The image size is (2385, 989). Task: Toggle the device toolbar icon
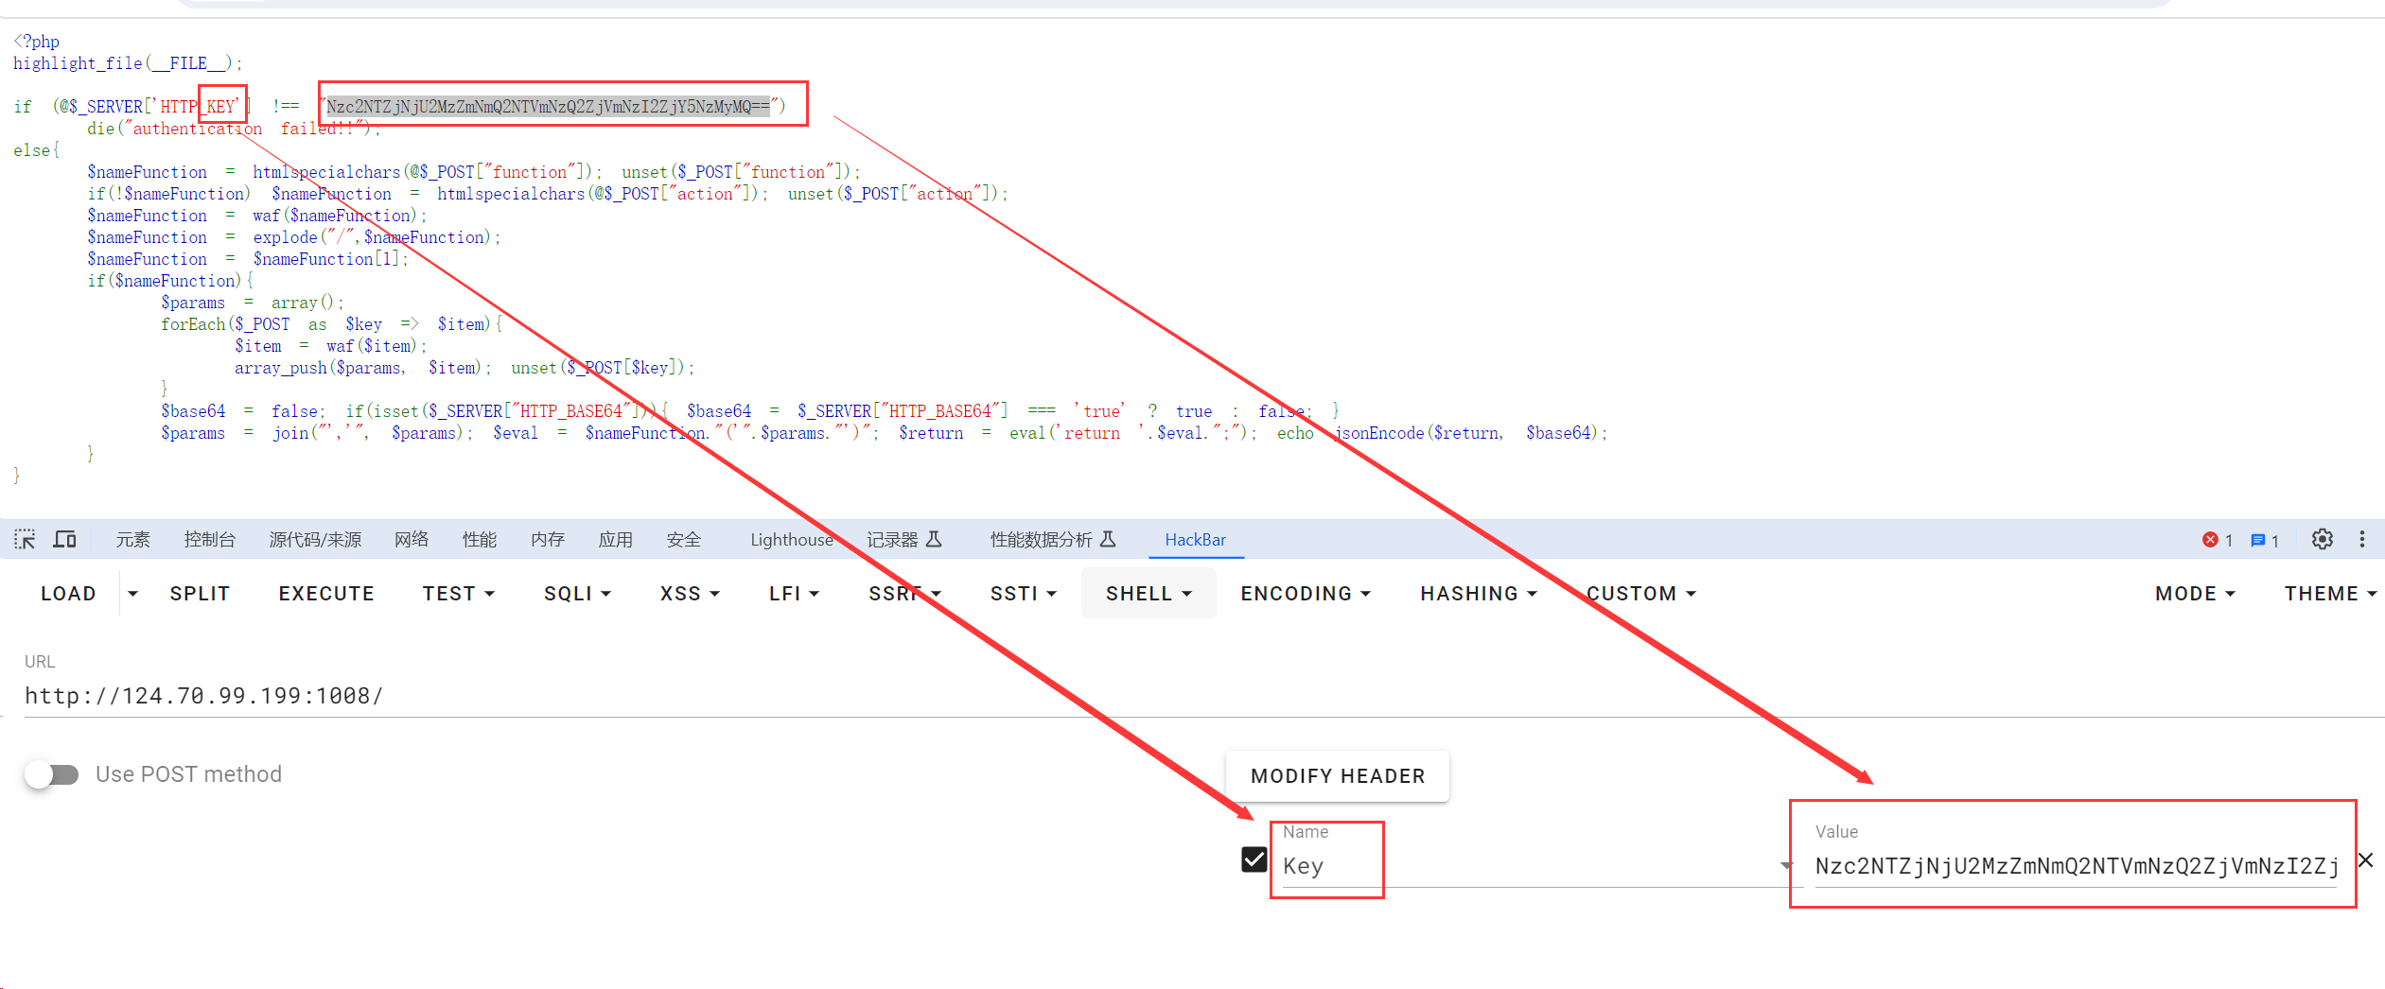(64, 539)
